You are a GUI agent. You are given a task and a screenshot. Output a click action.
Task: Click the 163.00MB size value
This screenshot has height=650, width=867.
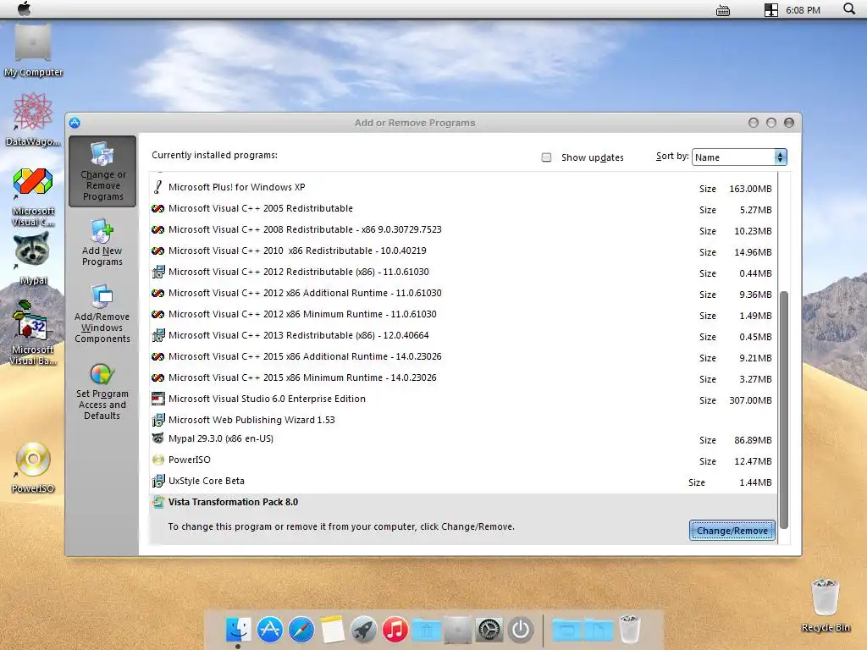(x=750, y=189)
